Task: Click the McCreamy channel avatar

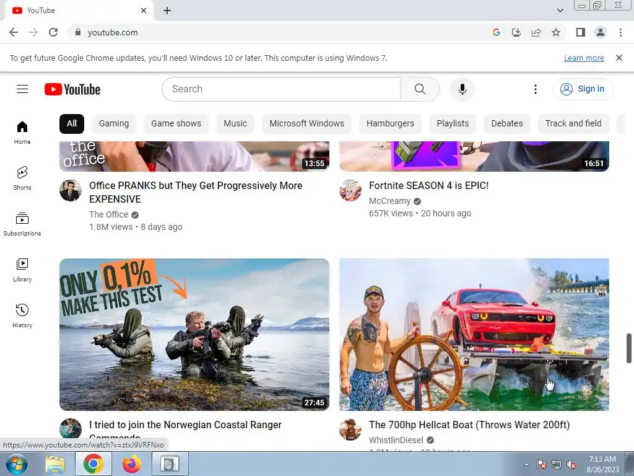Action: tap(350, 190)
